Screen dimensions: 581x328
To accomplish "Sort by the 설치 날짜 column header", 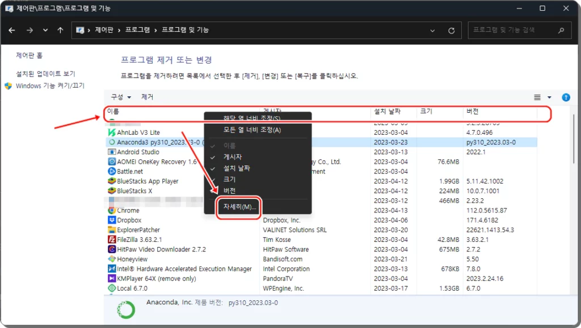I will pyautogui.click(x=387, y=111).
